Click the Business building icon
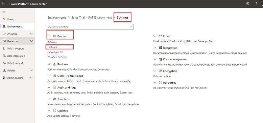Screen dimensions: 263x123 tap(55, 64)
